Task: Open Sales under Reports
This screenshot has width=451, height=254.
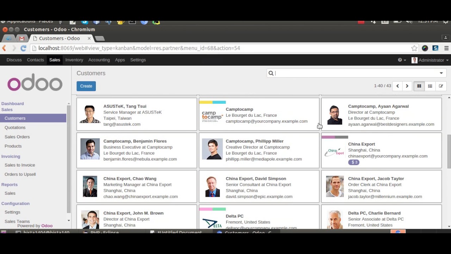Action: coord(10,193)
